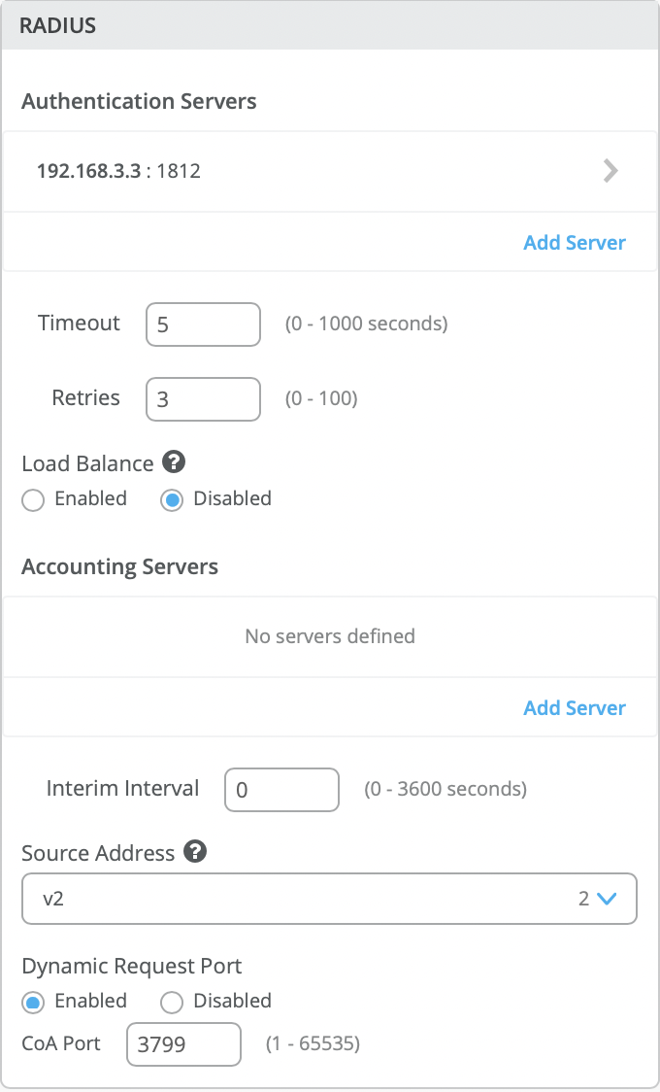Click the Load Balance help icon
The image size is (660, 1092).
[x=173, y=462]
